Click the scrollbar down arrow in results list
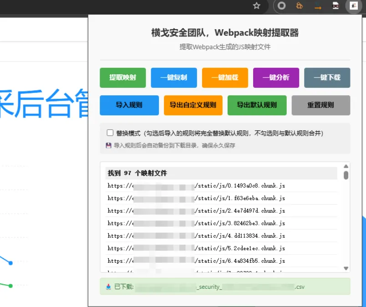The image size is (366, 307). coord(346,268)
